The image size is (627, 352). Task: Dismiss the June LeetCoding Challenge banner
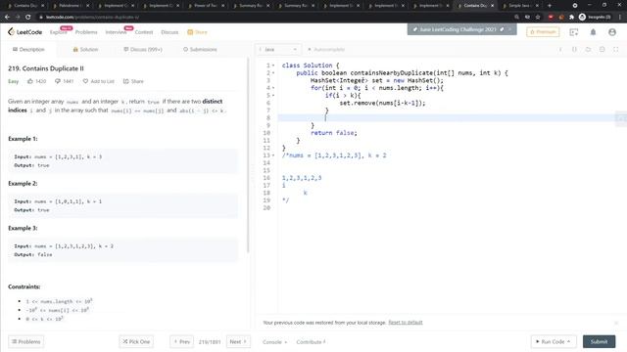510,29
